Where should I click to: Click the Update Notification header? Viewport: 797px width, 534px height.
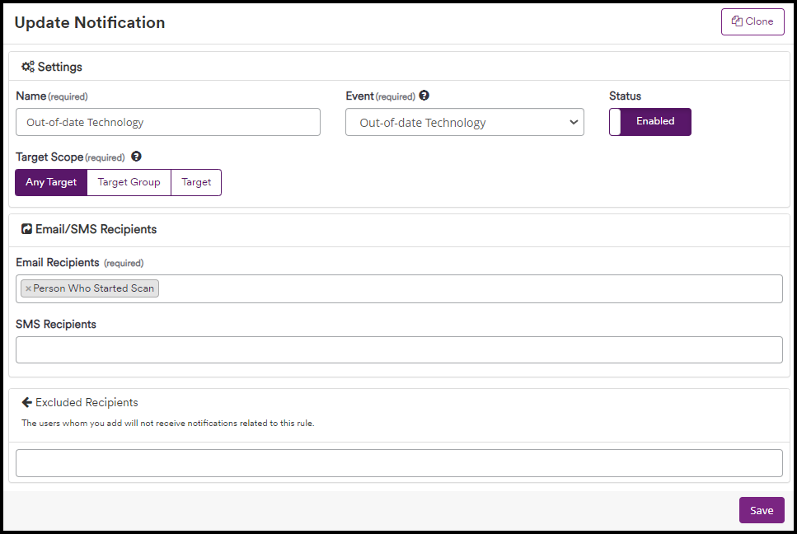click(x=90, y=23)
